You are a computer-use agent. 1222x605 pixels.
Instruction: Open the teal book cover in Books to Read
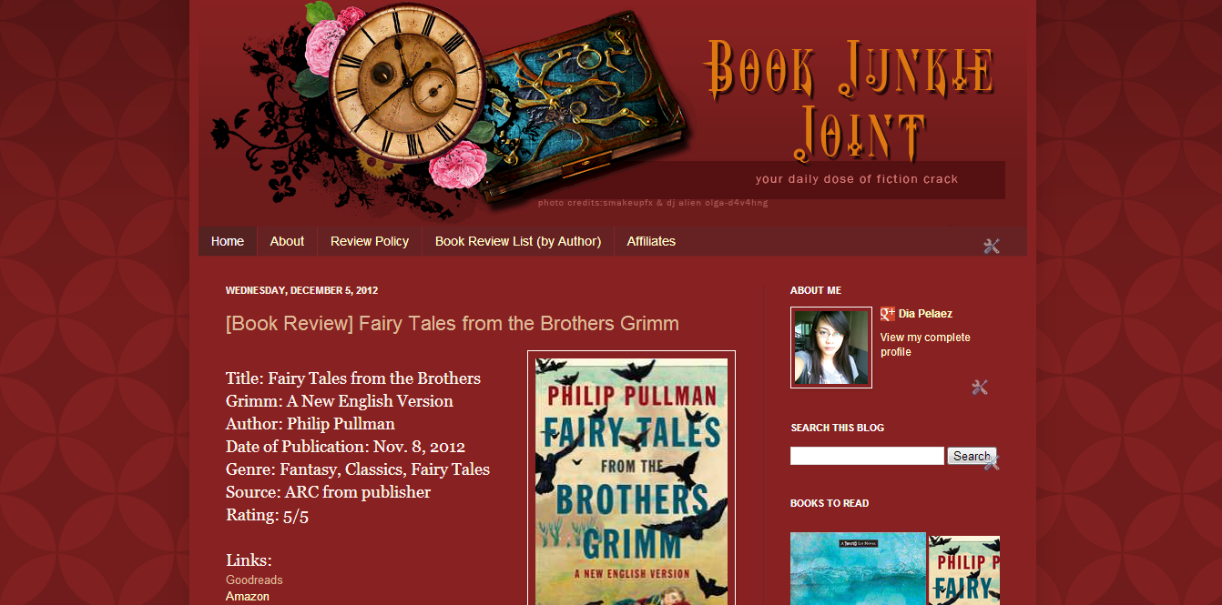click(858, 569)
